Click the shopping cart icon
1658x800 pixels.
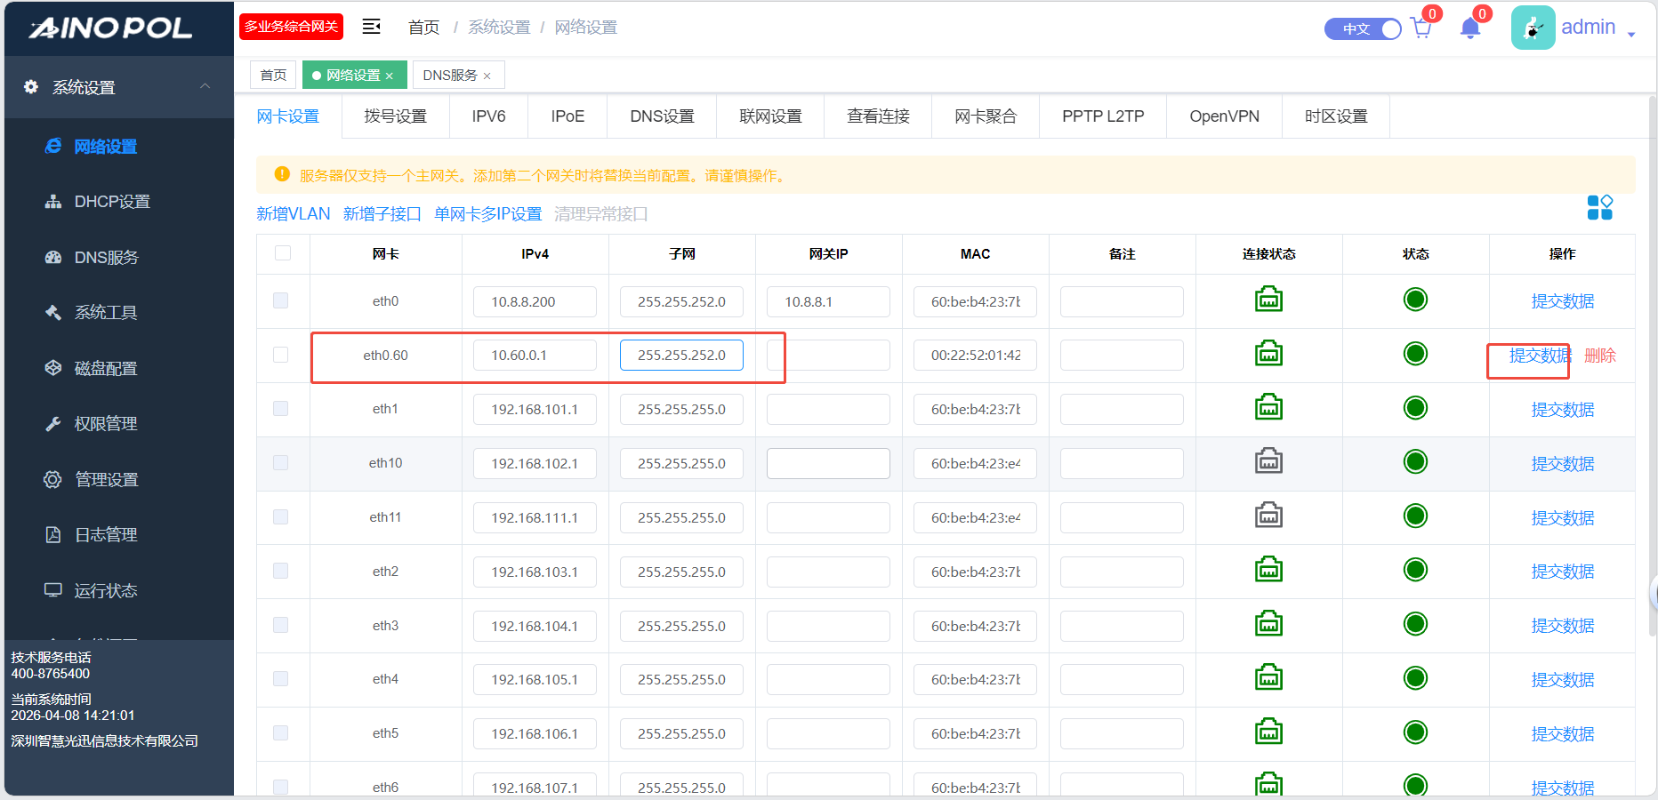pyautogui.click(x=1421, y=28)
